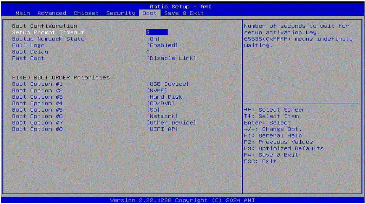365x204 pixels.
Task: Click the 'Select Screen' key hint
Action: click(x=275, y=110)
